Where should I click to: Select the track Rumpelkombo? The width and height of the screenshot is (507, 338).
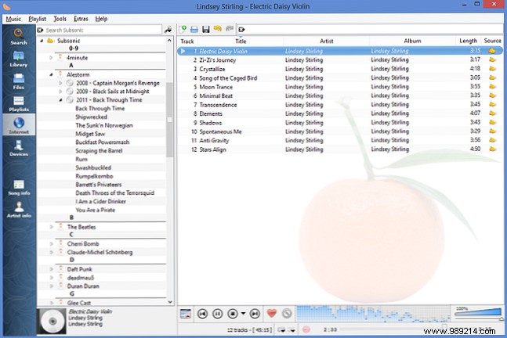point(94,176)
